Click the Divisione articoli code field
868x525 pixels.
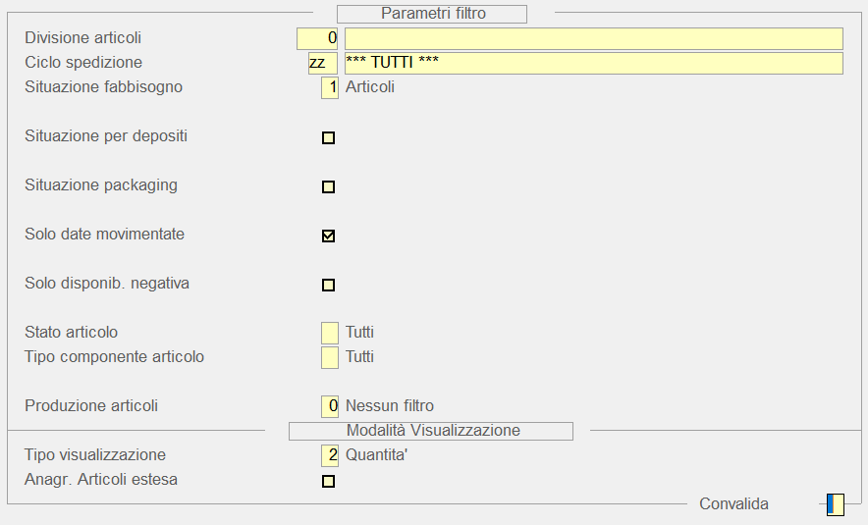pyautogui.click(x=317, y=38)
